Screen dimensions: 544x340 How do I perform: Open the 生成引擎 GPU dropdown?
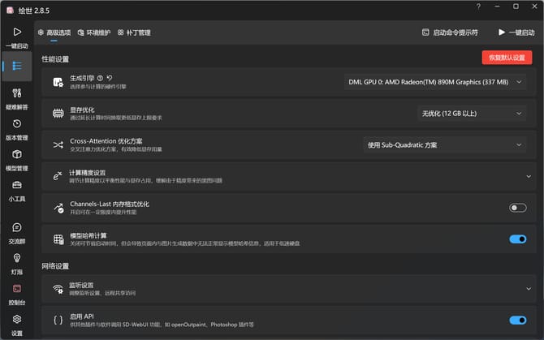pos(435,82)
